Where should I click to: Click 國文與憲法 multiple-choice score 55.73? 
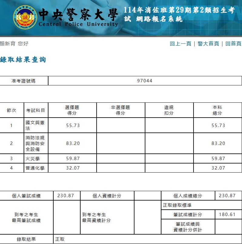tap(73, 125)
